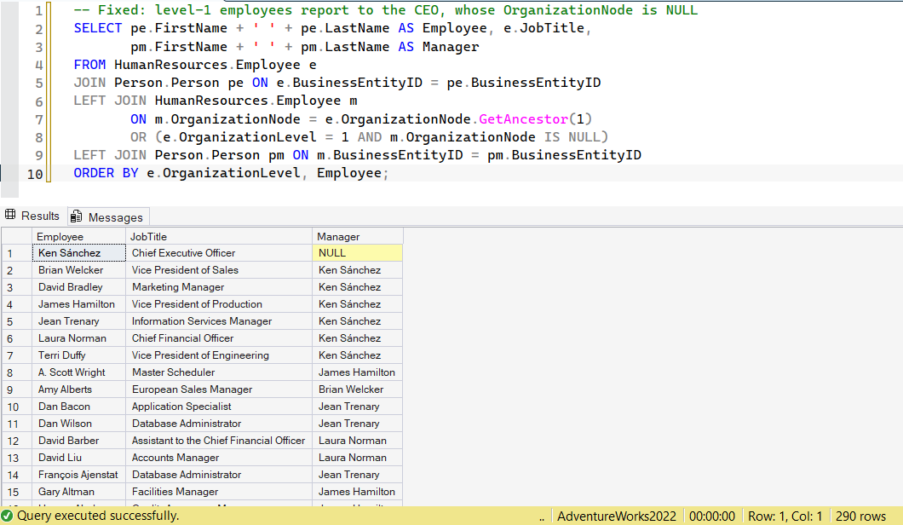This screenshot has width=903, height=525.
Task: Select the David Liu cell
Action: point(79,457)
